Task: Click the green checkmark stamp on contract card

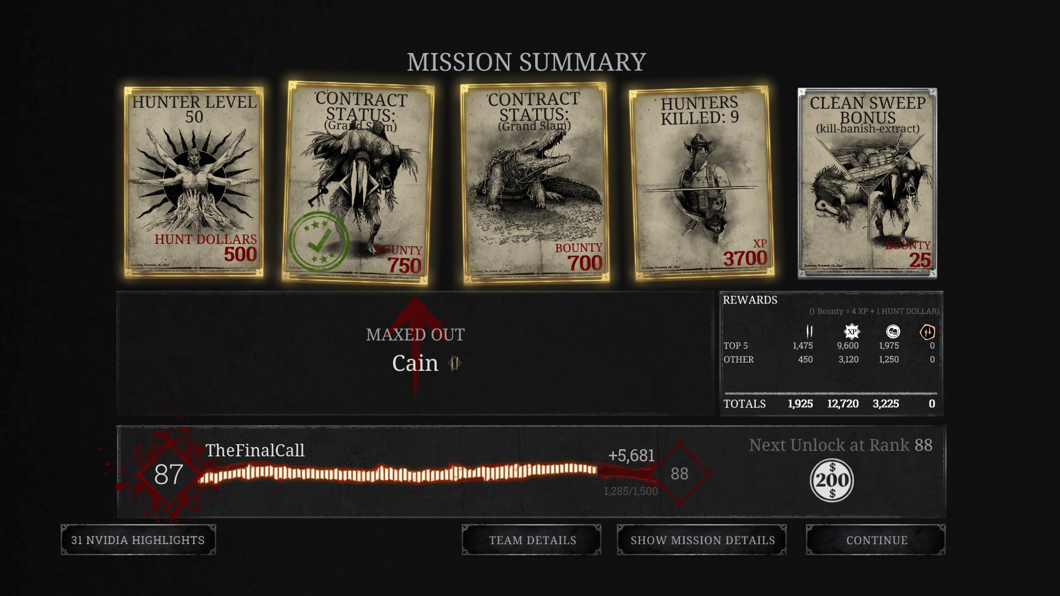Action: click(x=319, y=242)
